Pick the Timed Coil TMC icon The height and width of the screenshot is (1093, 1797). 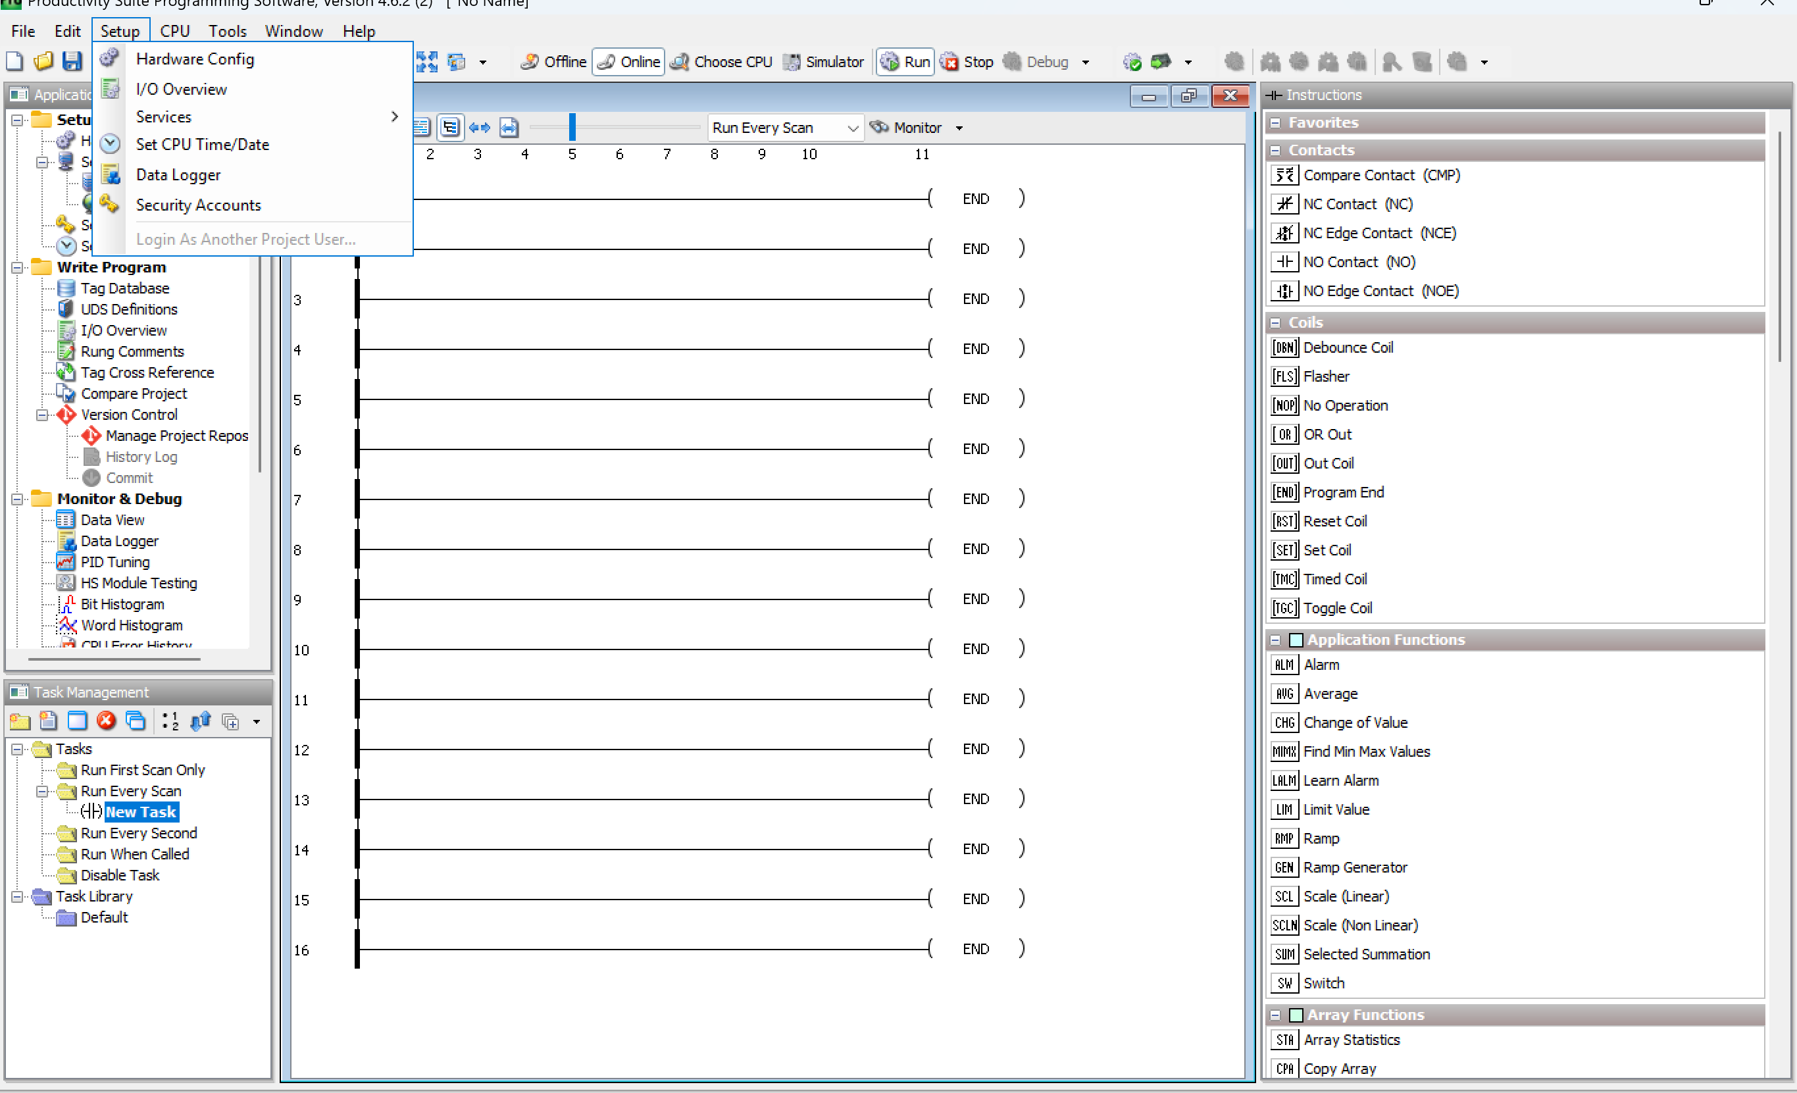coord(1284,579)
